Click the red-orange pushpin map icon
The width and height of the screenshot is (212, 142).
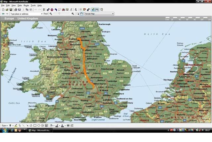(84, 10)
